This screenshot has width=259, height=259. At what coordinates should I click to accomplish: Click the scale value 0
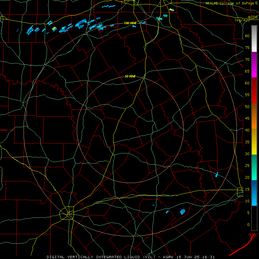pyautogui.click(x=248, y=225)
